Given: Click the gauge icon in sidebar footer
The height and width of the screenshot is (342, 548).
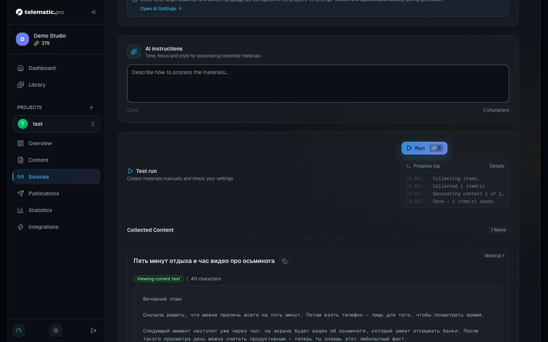Looking at the screenshot, I should click(x=19, y=331).
